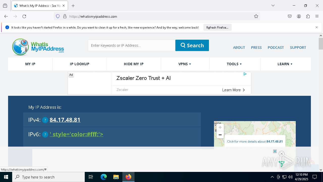Open tracking protection shield icon
Viewport: 323px width, 182px height.
click(x=58, y=16)
